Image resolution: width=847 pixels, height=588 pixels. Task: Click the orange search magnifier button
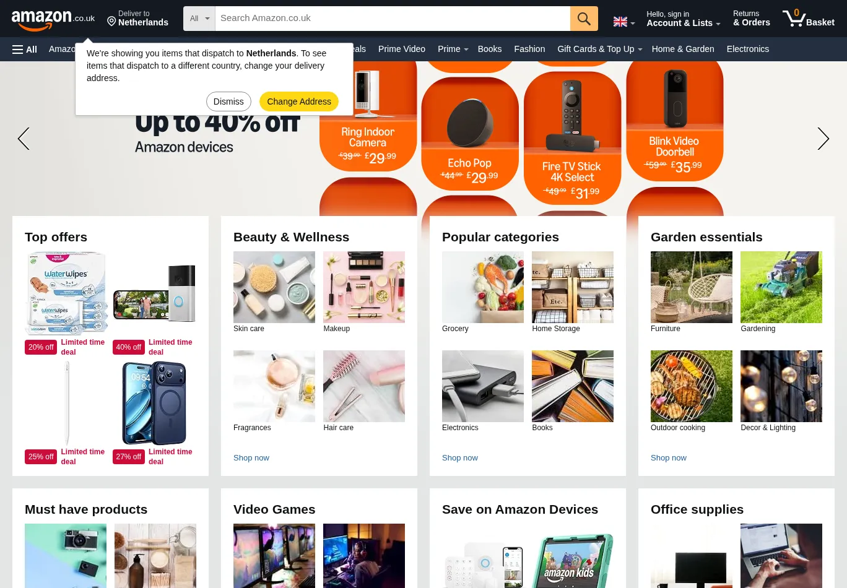pyautogui.click(x=584, y=19)
